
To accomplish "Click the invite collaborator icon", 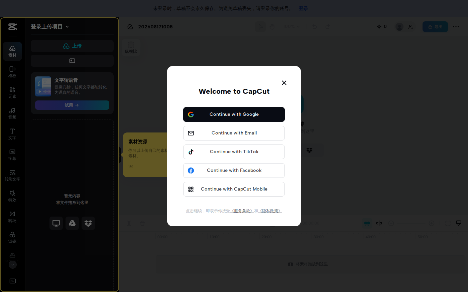I will point(411,27).
